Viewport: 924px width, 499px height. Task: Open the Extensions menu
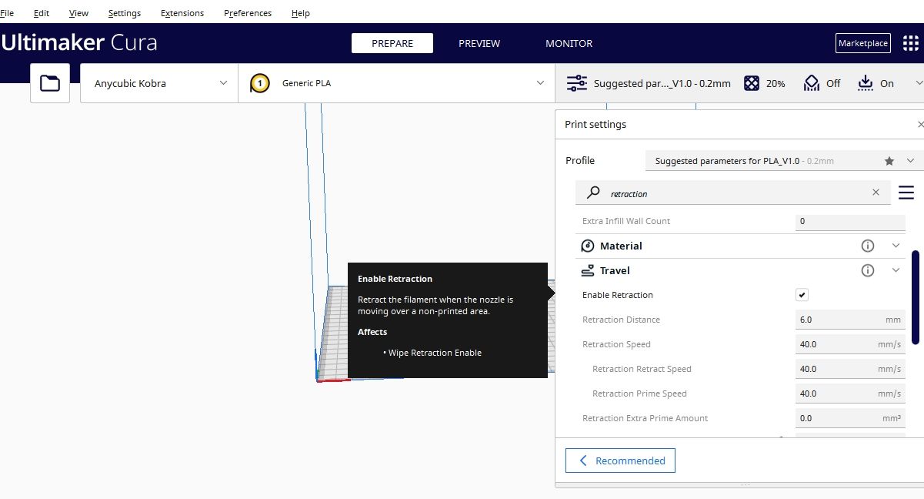tap(182, 13)
